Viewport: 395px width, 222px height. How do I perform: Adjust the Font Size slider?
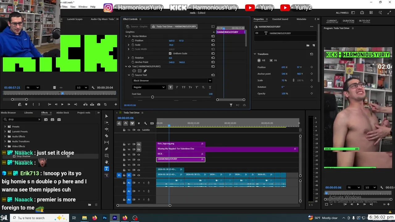152,97
